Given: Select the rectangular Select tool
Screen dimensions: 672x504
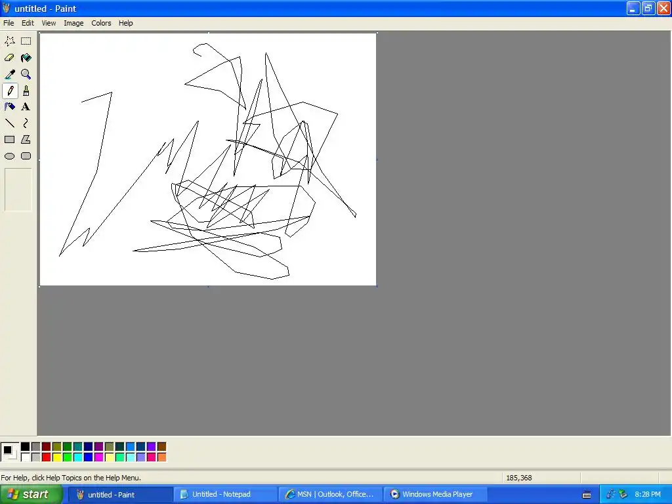Looking at the screenshot, I should pos(26,41).
